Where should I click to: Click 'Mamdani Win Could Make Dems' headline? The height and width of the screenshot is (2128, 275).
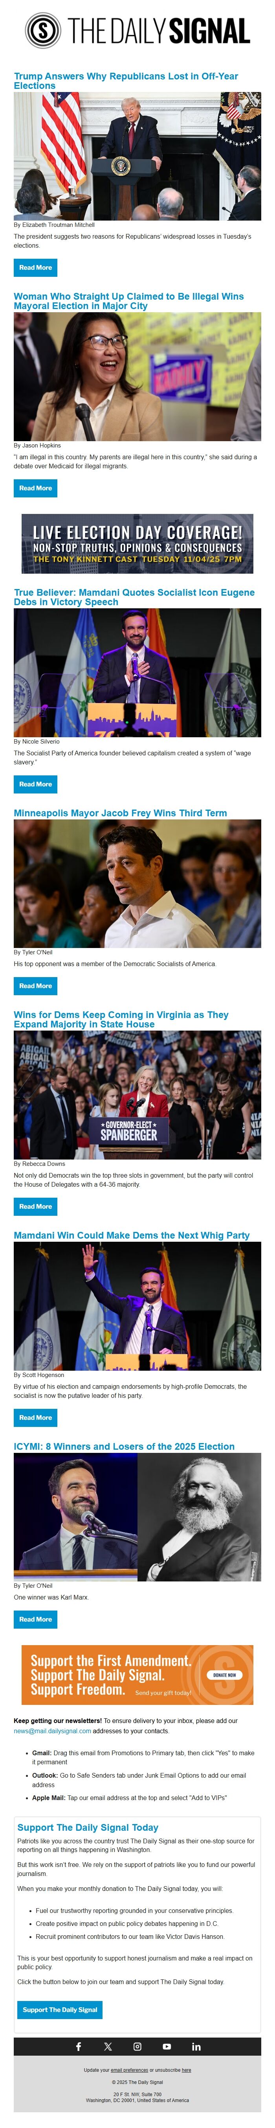point(131,1235)
